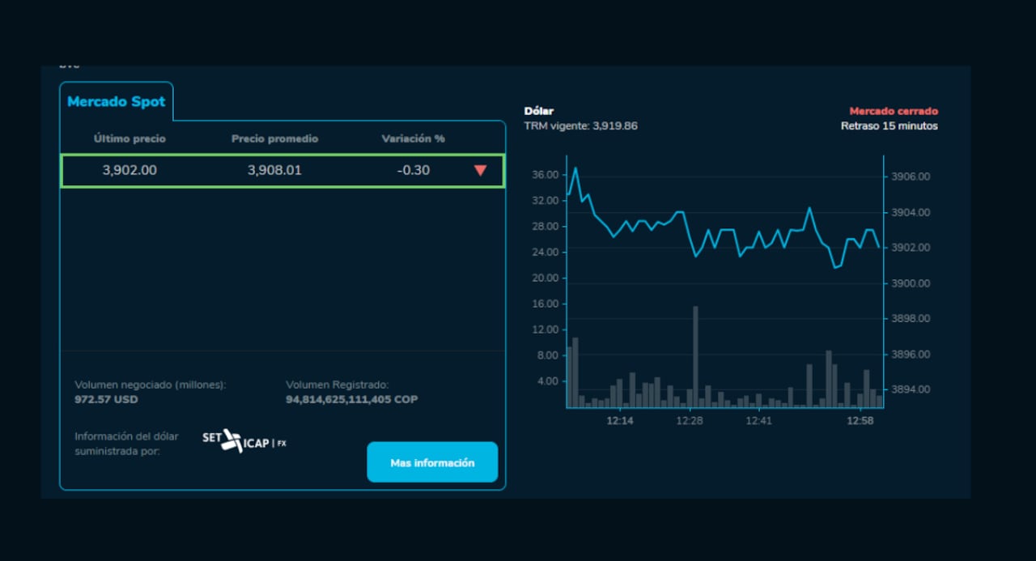Click the Precio promedio column header
The height and width of the screenshot is (561, 1036).
pyautogui.click(x=274, y=138)
